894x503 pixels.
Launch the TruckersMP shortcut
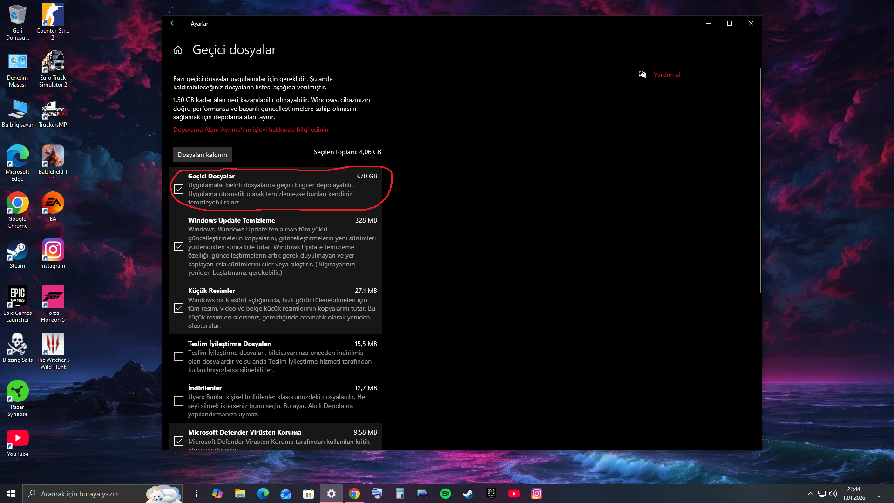53,113
